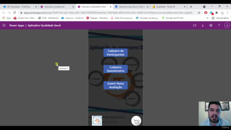This screenshot has width=231, height=130.
Task: Open the Power Apps waffle app launcher
Action: 4,25
